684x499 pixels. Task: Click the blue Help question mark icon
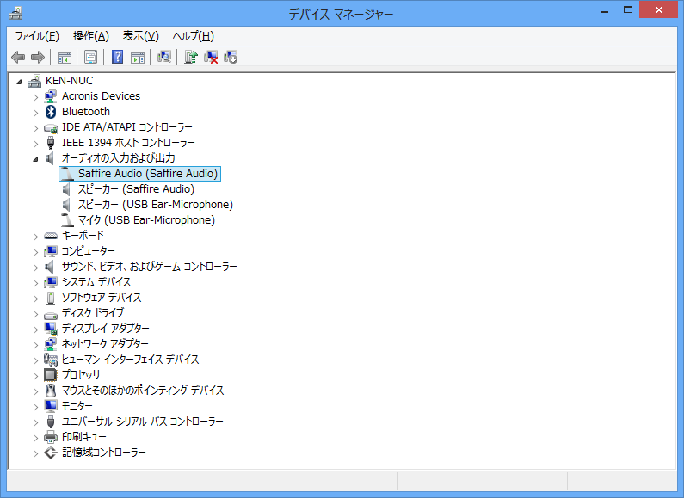pos(117,57)
